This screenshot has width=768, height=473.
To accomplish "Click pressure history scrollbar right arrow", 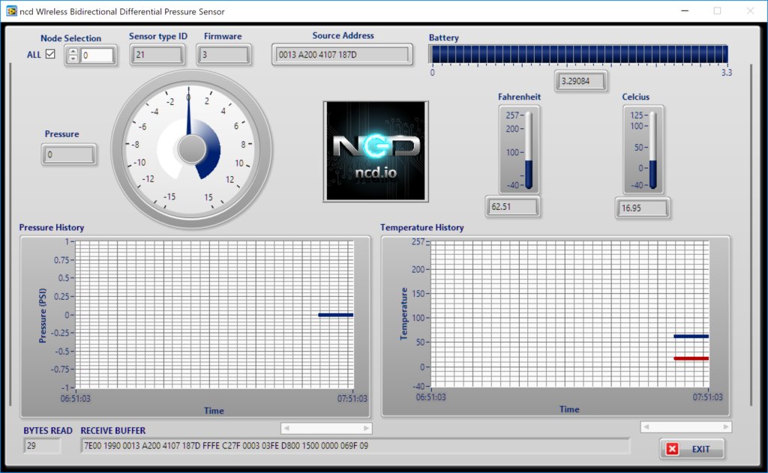I will 366,429.
